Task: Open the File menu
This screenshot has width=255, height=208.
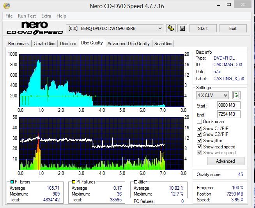Action: (x=9, y=16)
